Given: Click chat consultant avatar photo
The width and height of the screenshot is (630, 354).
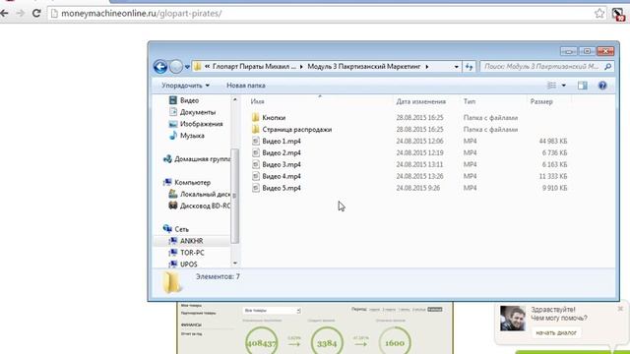Looking at the screenshot, I should [512, 319].
